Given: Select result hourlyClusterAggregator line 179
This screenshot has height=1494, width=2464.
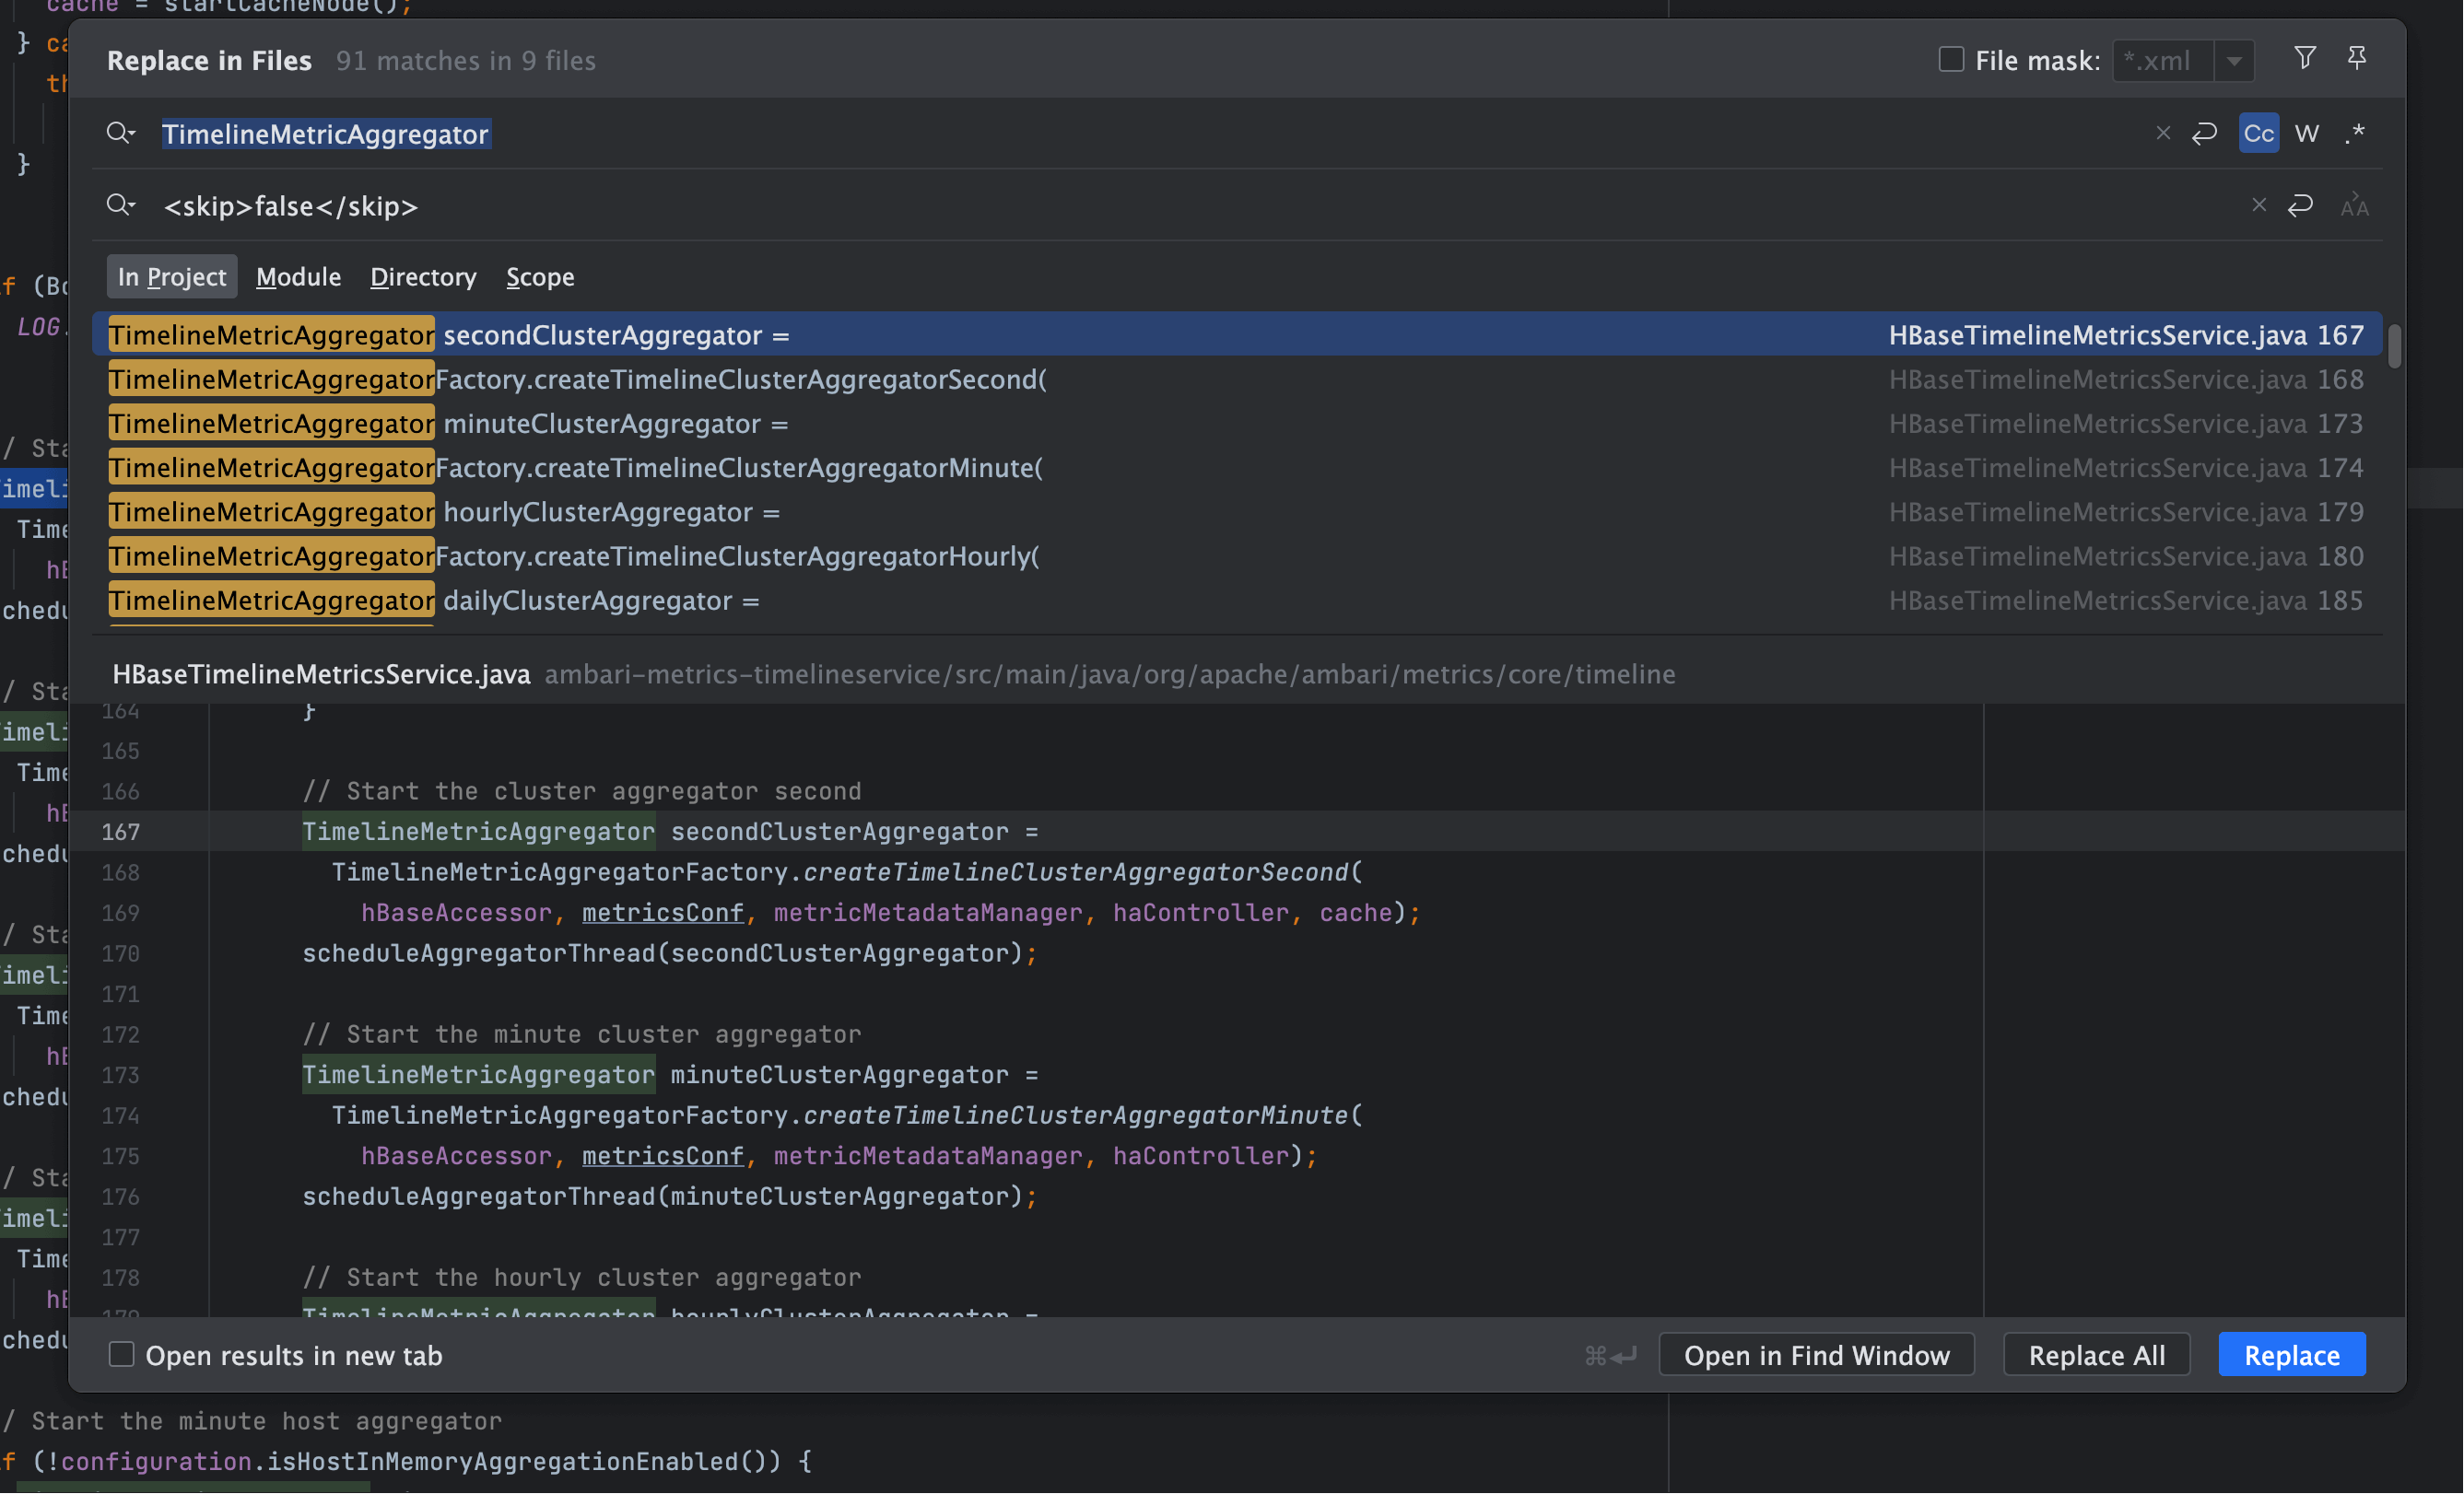Looking at the screenshot, I should [x=1237, y=511].
